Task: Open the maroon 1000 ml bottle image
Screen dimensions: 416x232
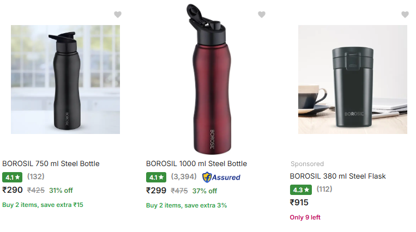Action: click(209, 80)
